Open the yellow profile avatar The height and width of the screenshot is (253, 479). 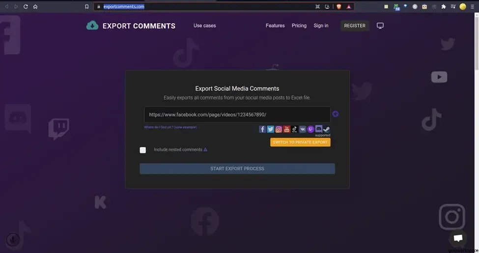click(x=463, y=6)
